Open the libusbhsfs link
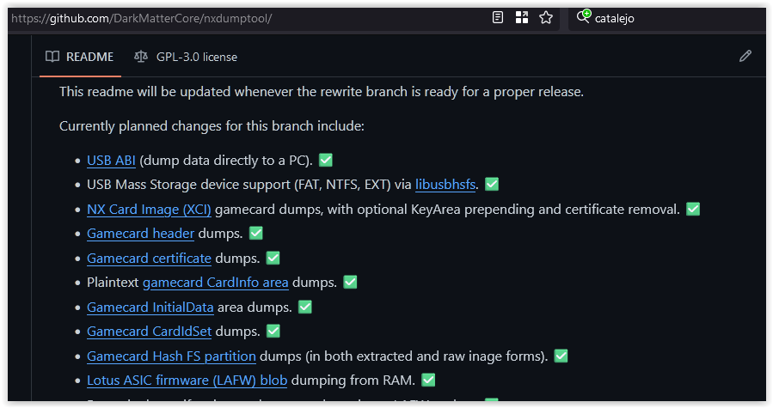 [x=445, y=185]
